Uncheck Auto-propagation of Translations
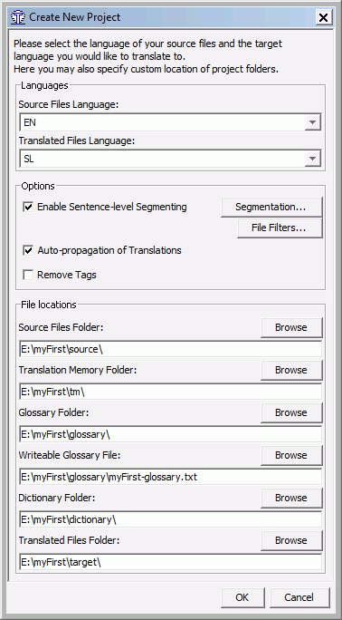Screen dimensions: 342x620 pos(28,250)
